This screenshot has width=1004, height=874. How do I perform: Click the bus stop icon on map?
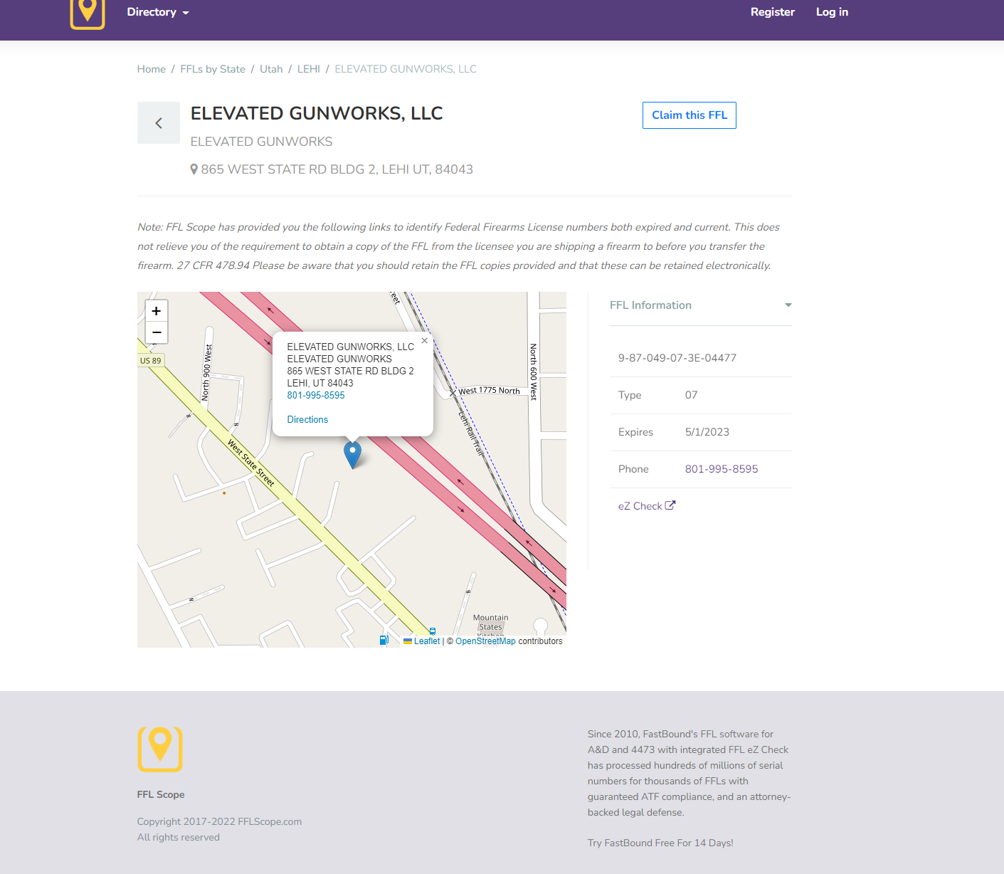[433, 631]
